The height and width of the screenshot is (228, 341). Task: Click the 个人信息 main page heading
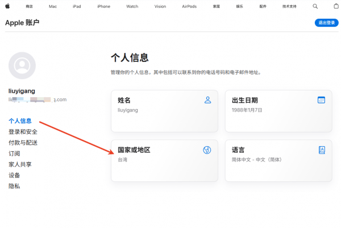(x=130, y=58)
